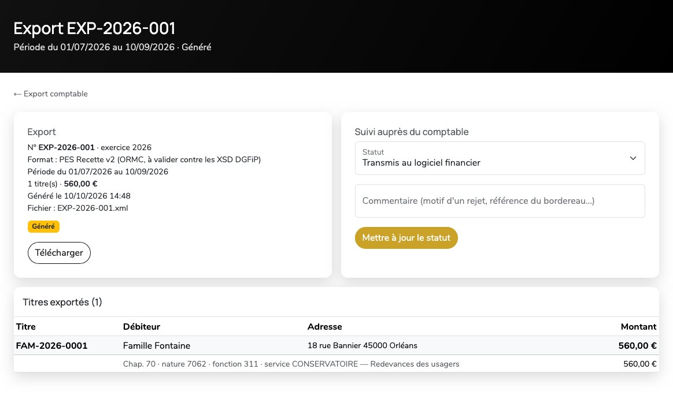673x414 pixels.
Task: Click the 560,00 € amount in detail row
Action: point(640,364)
